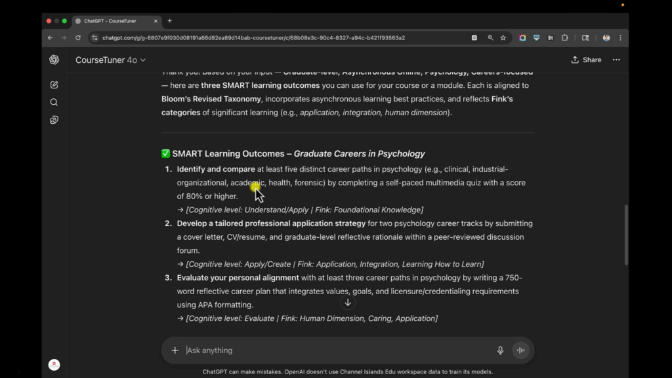Click ChatGPT can make mistakes disclaimer
Image resolution: width=672 pixels, height=378 pixels.
click(x=348, y=372)
